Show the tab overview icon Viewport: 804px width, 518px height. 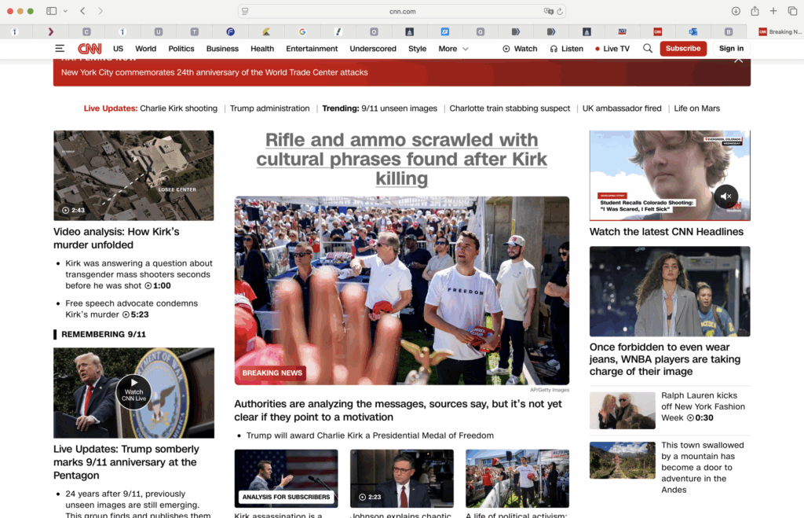coord(792,11)
